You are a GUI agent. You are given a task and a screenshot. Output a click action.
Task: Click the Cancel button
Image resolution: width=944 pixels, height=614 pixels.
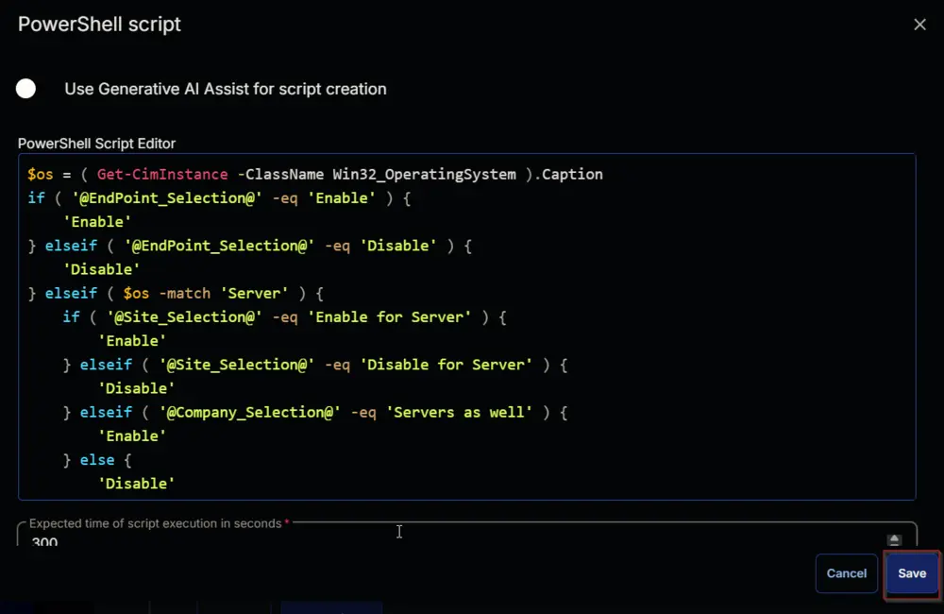coord(846,573)
